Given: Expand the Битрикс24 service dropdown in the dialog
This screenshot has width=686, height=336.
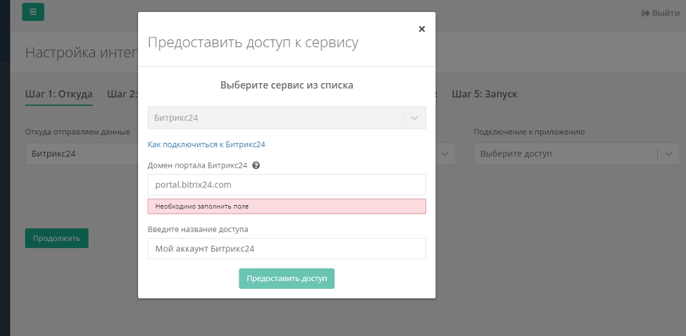Looking at the screenshot, I should [x=287, y=118].
